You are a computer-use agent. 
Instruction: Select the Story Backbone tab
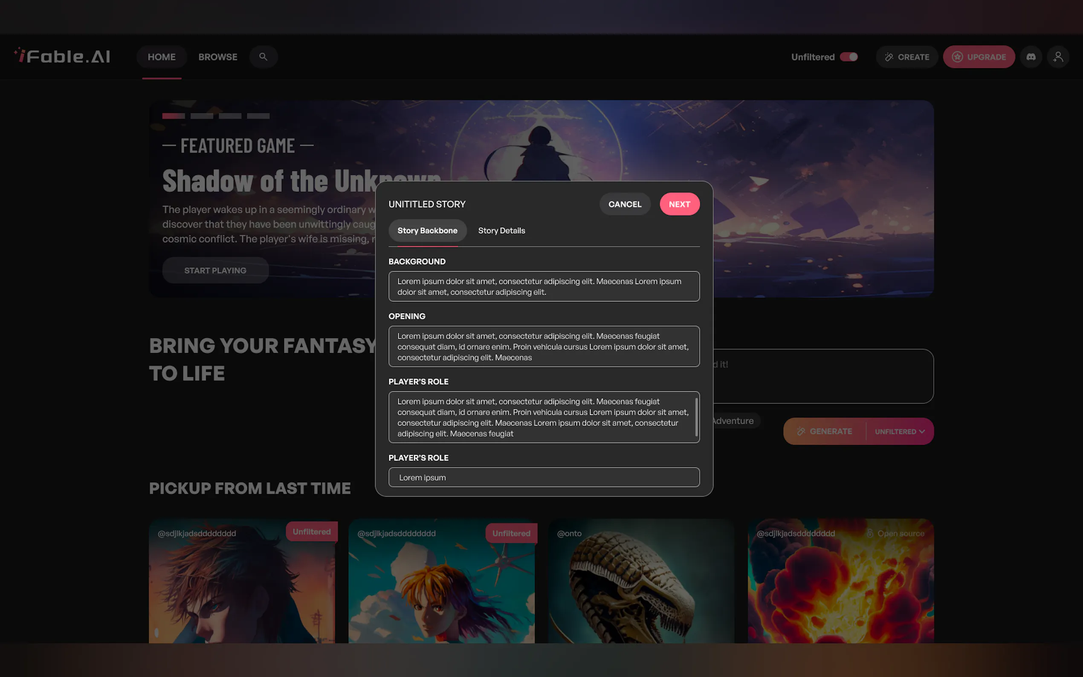click(x=427, y=231)
